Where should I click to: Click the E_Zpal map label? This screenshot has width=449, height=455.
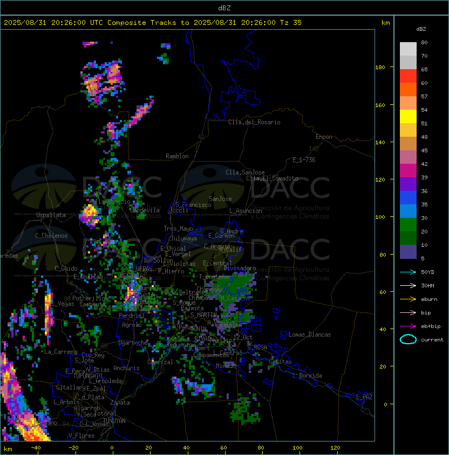point(96,388)
